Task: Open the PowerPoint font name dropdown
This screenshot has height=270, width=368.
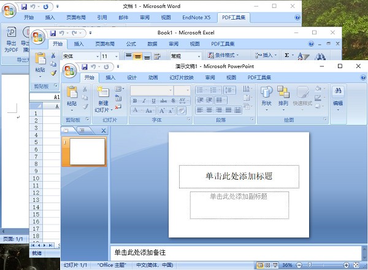Action: 170,90
